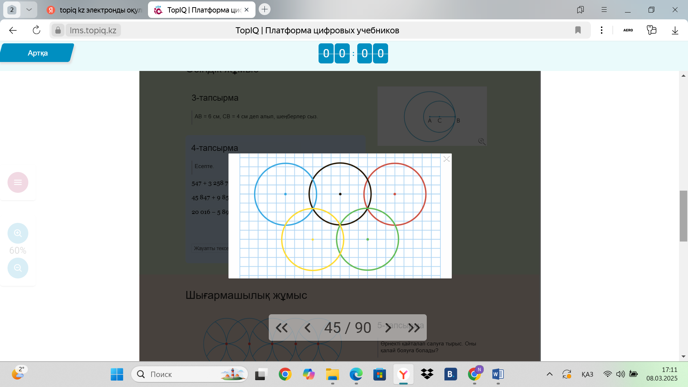Show hidden system tray icons

[549, 374]
